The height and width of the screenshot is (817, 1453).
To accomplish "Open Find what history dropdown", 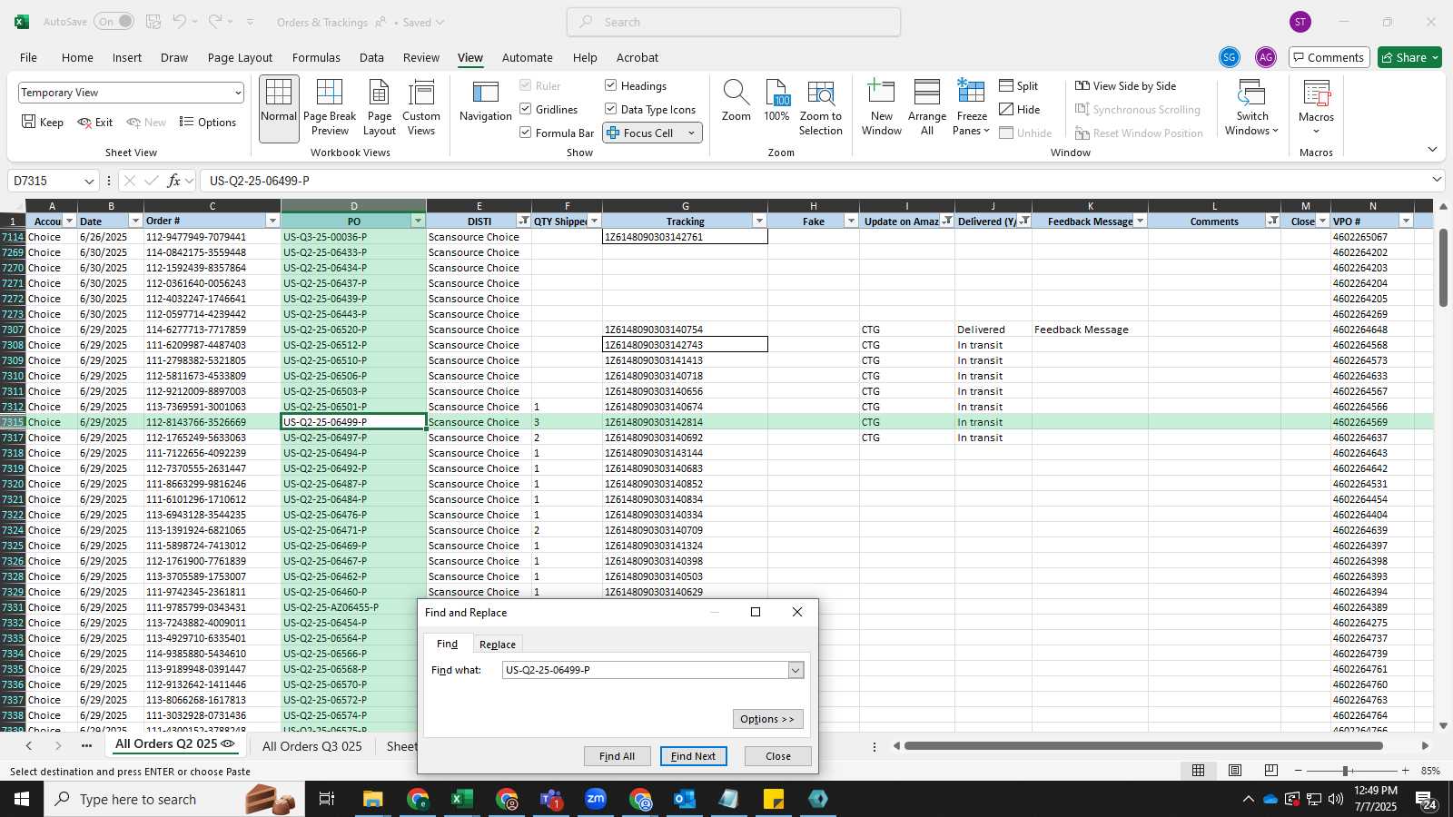I will point(796,670).
